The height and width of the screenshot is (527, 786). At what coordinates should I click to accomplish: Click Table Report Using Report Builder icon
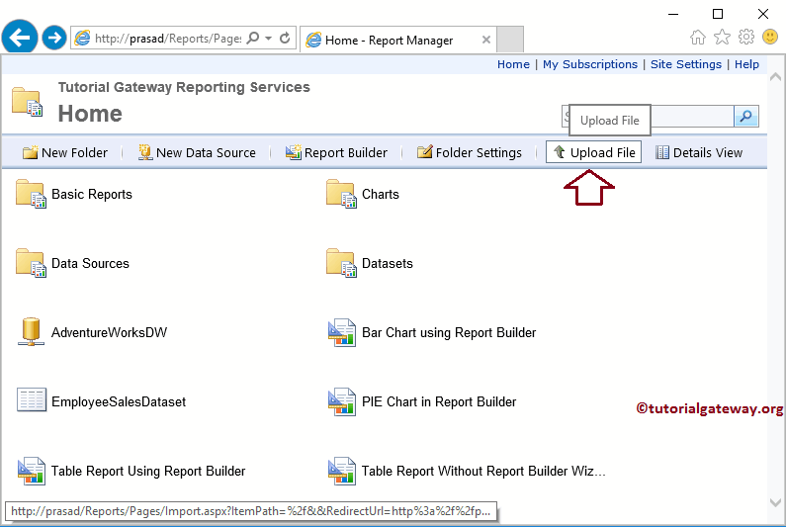point(32,471)
